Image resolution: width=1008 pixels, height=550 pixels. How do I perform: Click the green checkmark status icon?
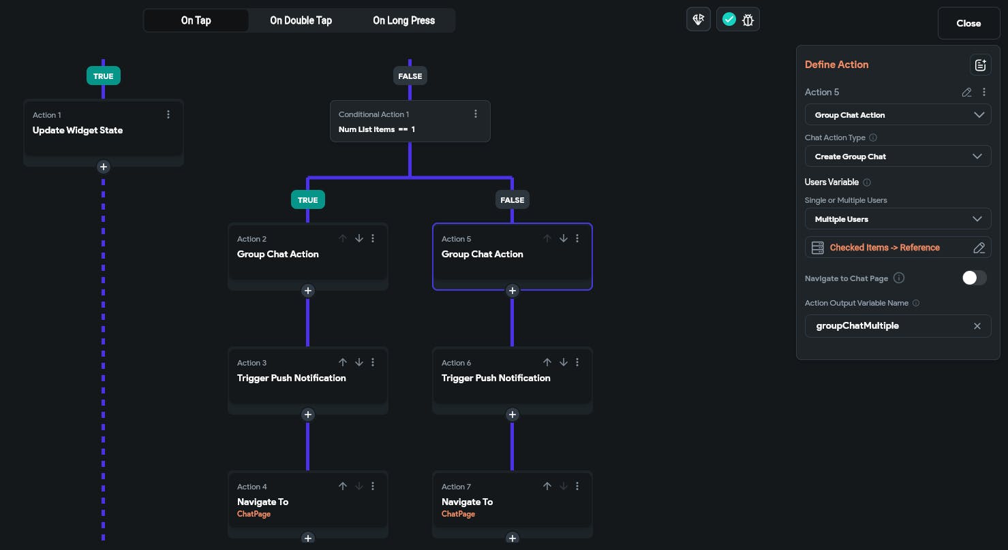(x=729, y=20)
